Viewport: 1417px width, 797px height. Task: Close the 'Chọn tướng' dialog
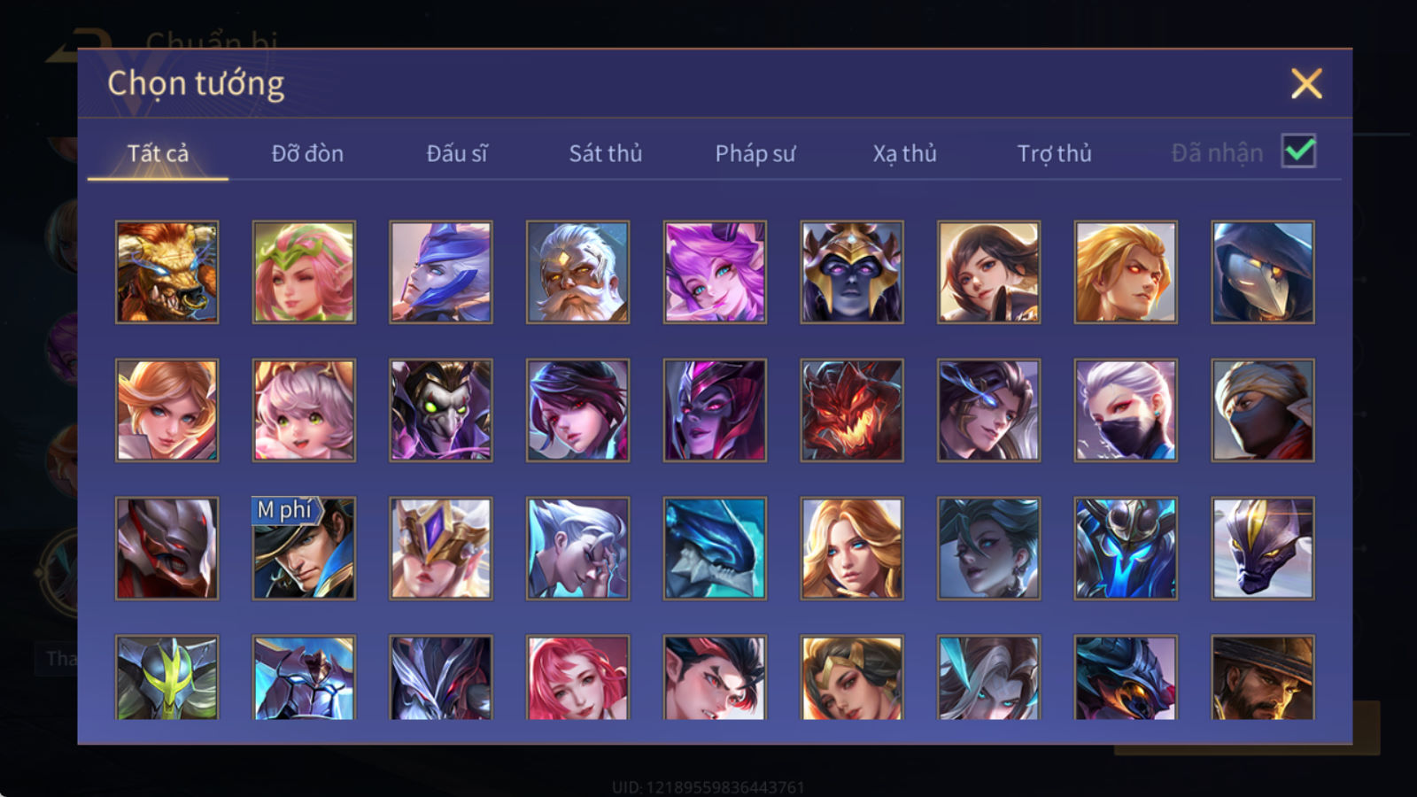tap(1306, 84)
